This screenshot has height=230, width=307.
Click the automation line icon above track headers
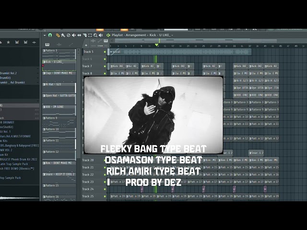[100, 41]
